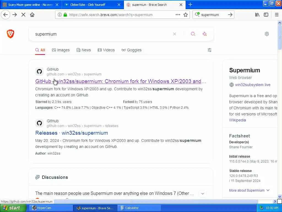This screenshot has height=212, width=282.
Task: Open the Windows Start menu
Action: tap(13, 208)
